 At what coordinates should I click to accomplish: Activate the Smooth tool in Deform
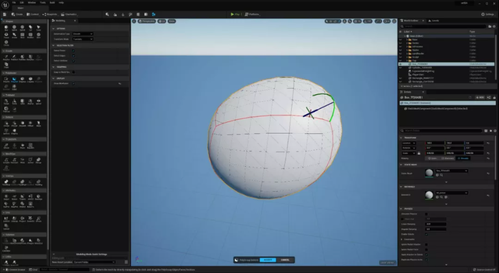(22, 123)
